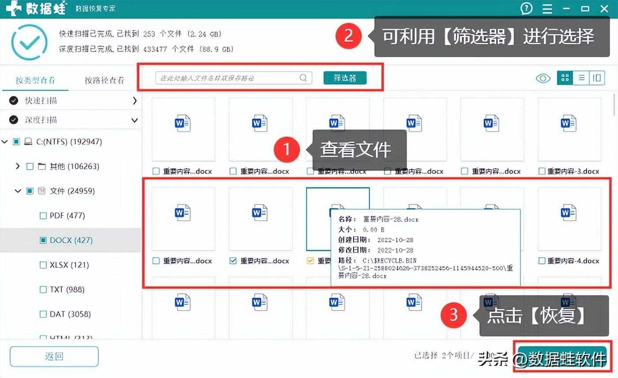
Task: Switch to list view layout
Action: pos(581,78)
